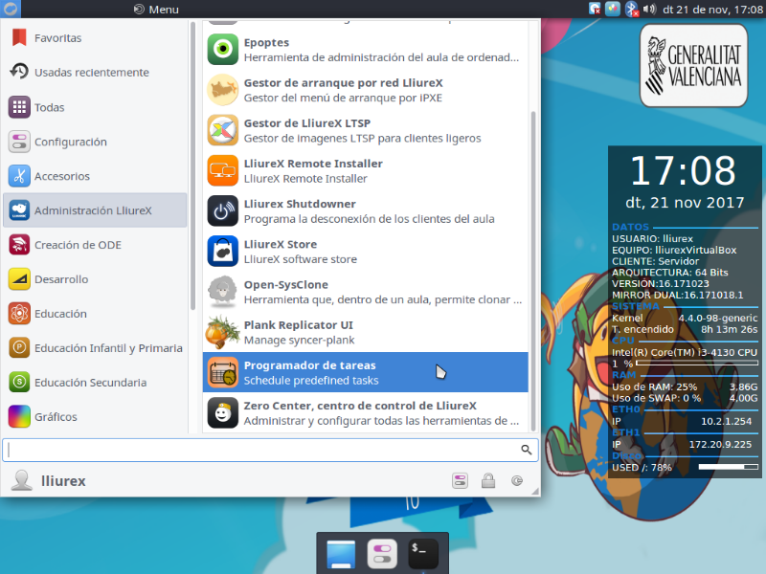Launch Gestor de arranque por red LliureX
The width and height of the screenshot is (766, 574).
pyautogui.click(x=365, y=90)
